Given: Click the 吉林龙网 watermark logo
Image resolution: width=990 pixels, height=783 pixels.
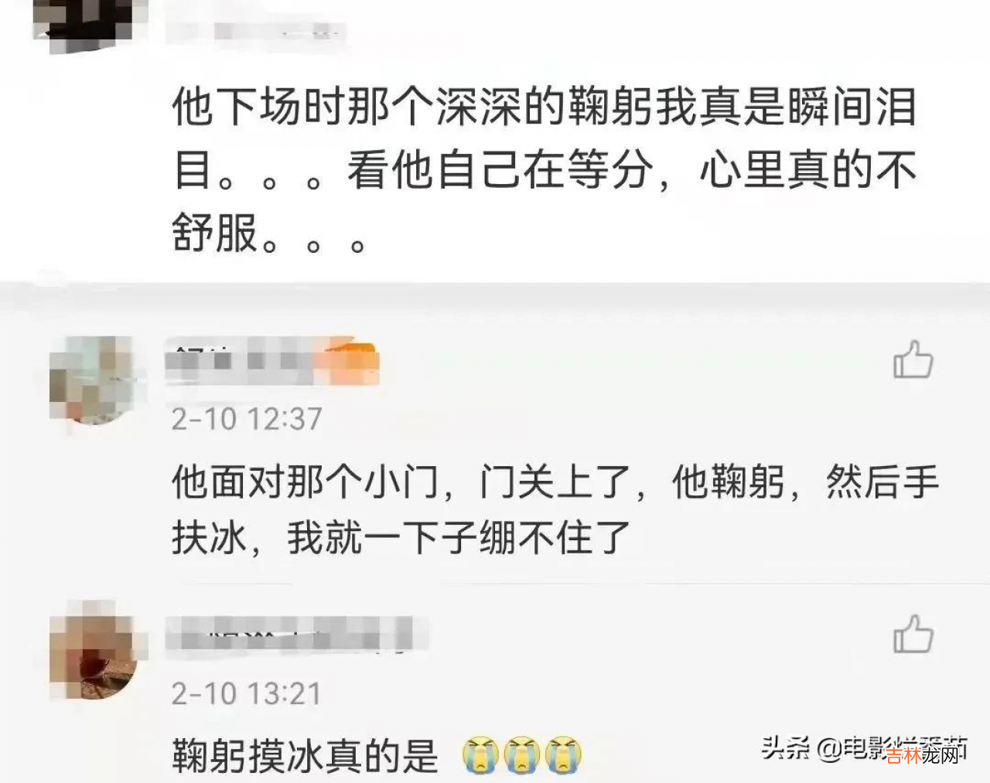Looking at the screenshot, I should [925, 754].
